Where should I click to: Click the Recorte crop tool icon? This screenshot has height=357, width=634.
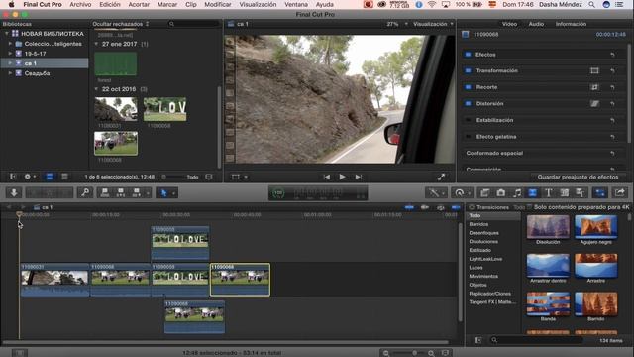tap(594, 87)
